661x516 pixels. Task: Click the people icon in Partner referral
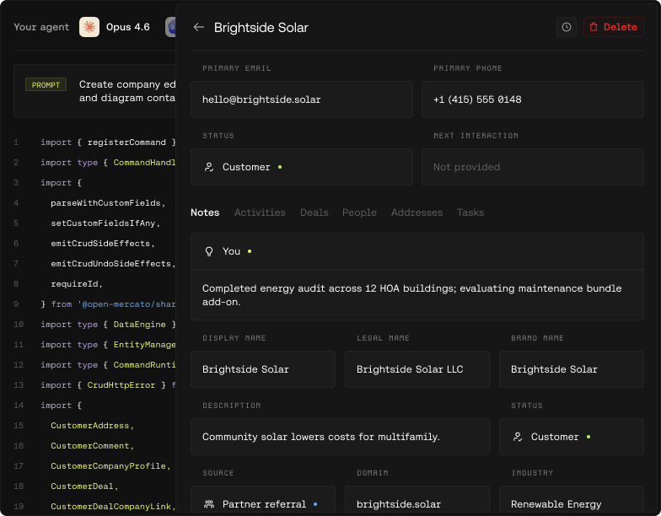pos(209,504)
